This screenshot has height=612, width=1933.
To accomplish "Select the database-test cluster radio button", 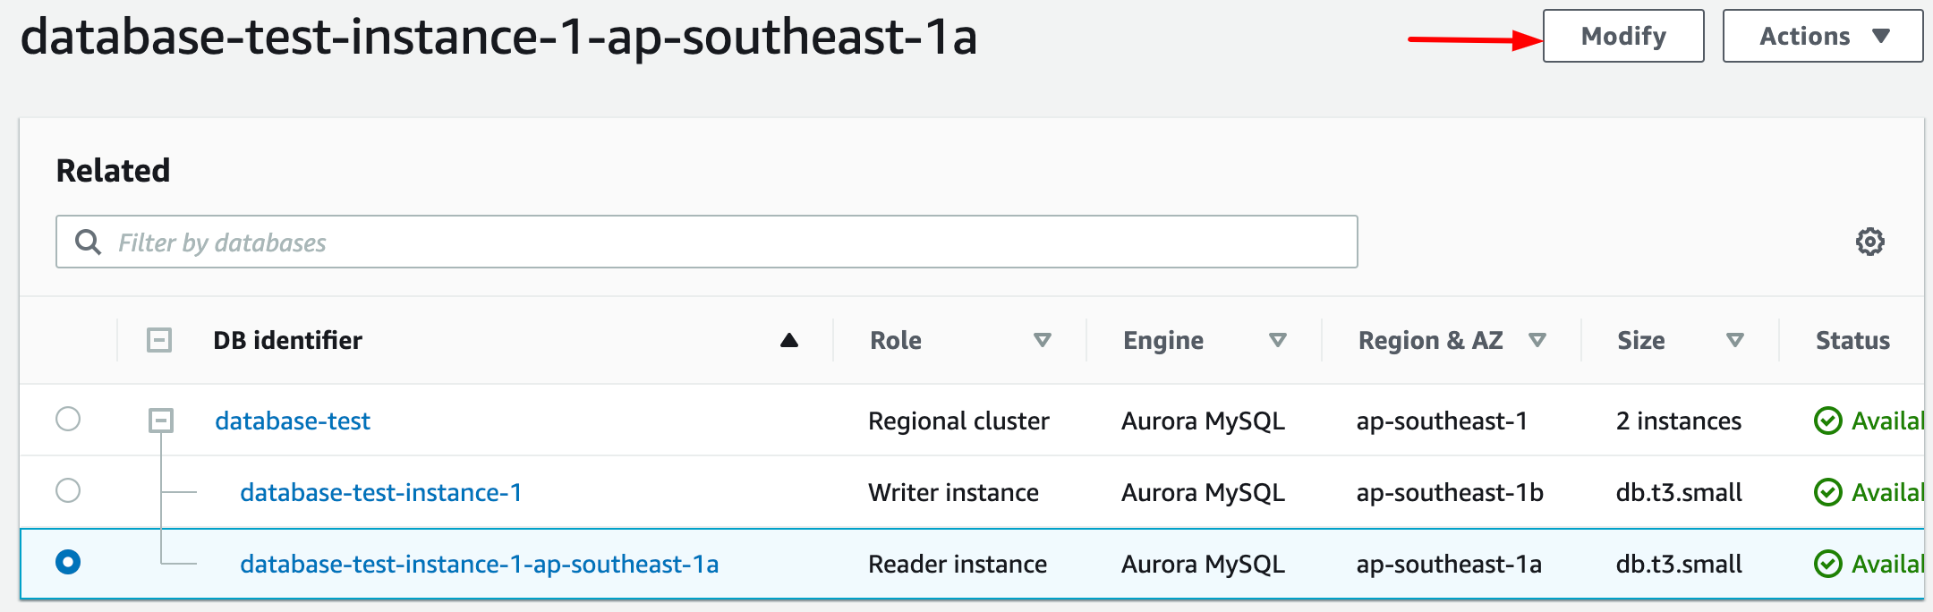I will [68, 419].
